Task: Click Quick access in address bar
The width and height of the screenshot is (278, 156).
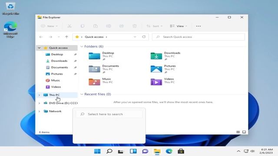Action: click(x=94, y=37)
